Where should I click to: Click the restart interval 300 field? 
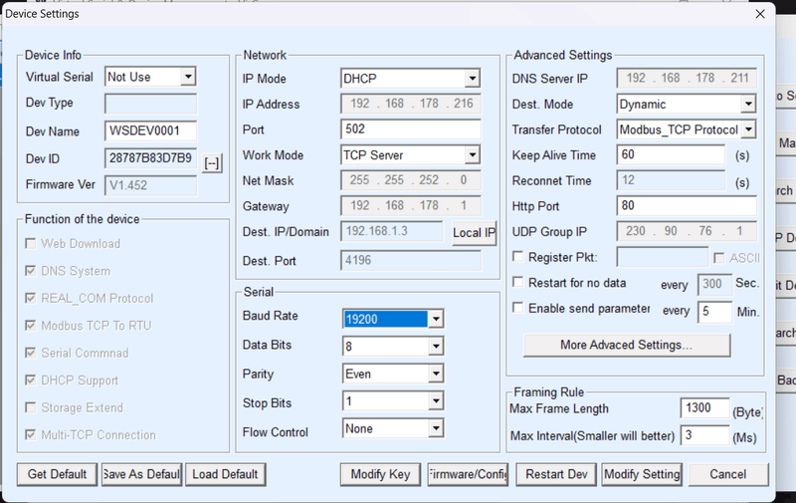pos(714,284)
